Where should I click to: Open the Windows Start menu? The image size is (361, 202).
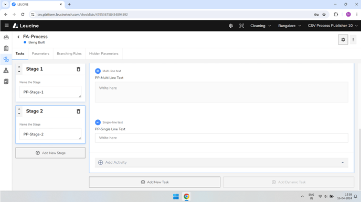[176, 196]
